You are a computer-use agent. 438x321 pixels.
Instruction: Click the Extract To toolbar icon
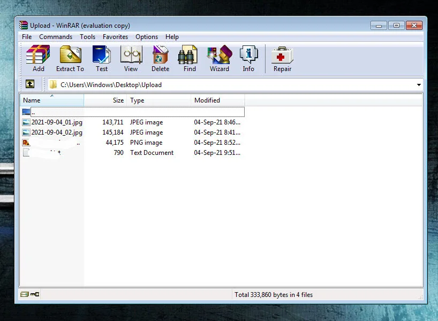point(70,59)
